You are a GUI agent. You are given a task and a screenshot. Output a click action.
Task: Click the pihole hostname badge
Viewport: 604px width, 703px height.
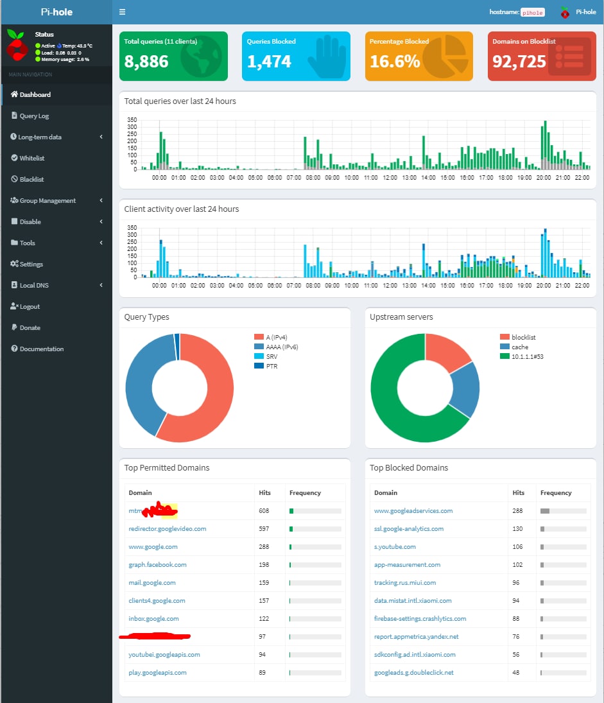[533, 13]
